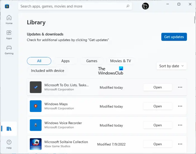Open the user profile avatar
This screenshot has width=196, height=154.
click(145, 6)
